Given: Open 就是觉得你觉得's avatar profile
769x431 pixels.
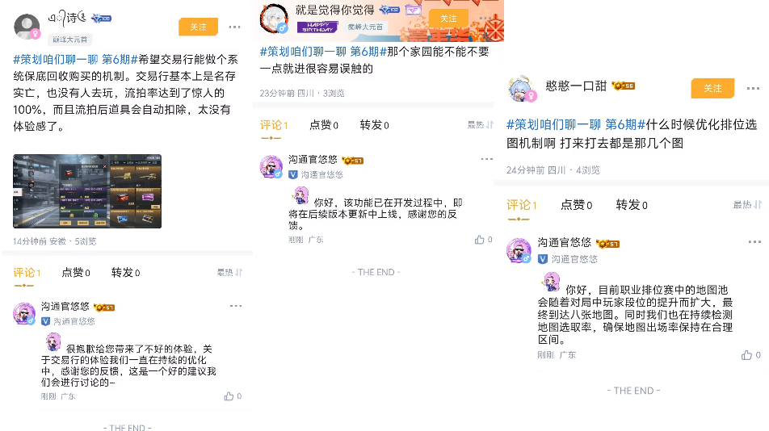Looking at the screenshot, I should pyautogui.click(x=274, y=19).
